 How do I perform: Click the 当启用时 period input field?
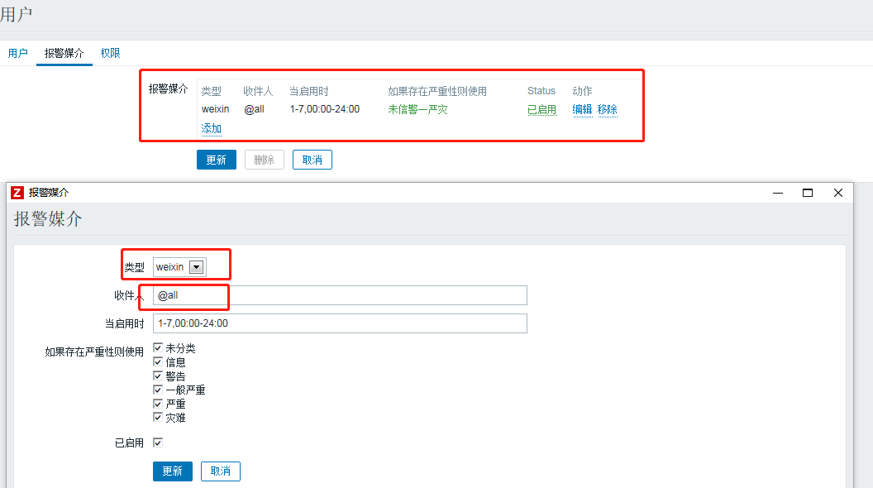[340, 323]
